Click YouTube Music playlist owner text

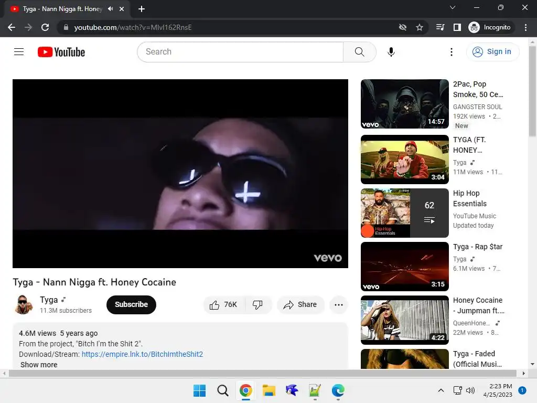(x=474, y=216)
